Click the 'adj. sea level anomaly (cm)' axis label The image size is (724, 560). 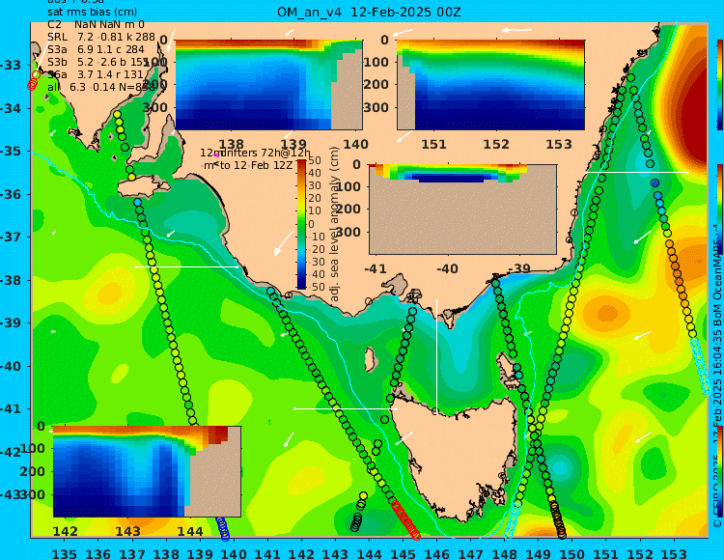(x=335, y=224)
